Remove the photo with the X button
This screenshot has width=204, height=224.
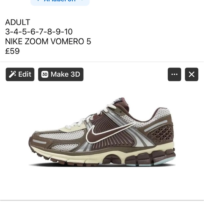pos(191,74)
